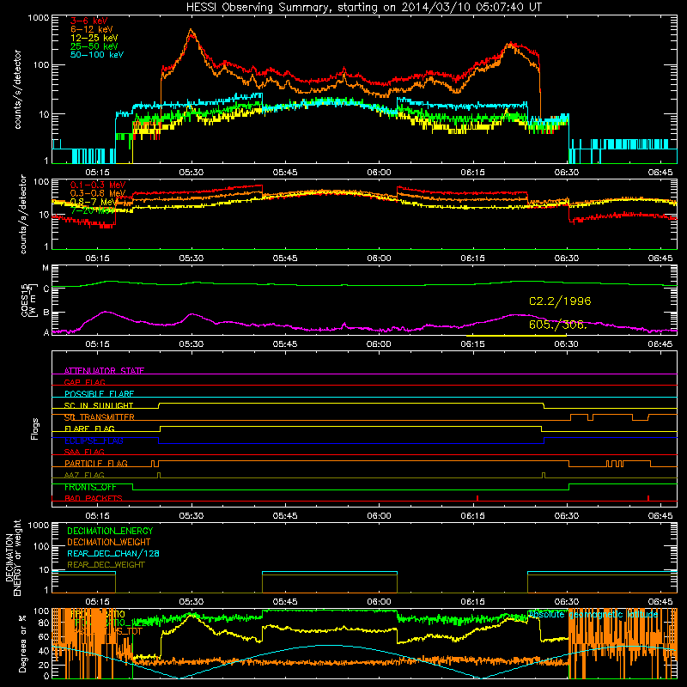Select the yellow '12-25 keV' legend label
The width and height of the screenshot is (687, 687).
point(94,38)
